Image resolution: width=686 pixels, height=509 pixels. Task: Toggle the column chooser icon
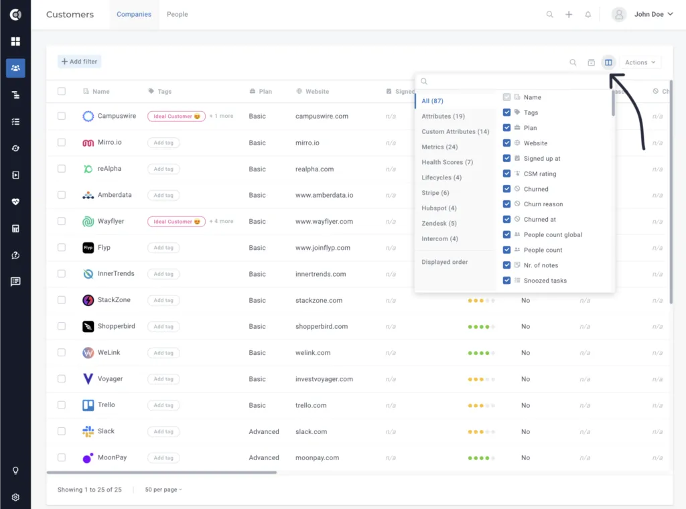[608, 62]
